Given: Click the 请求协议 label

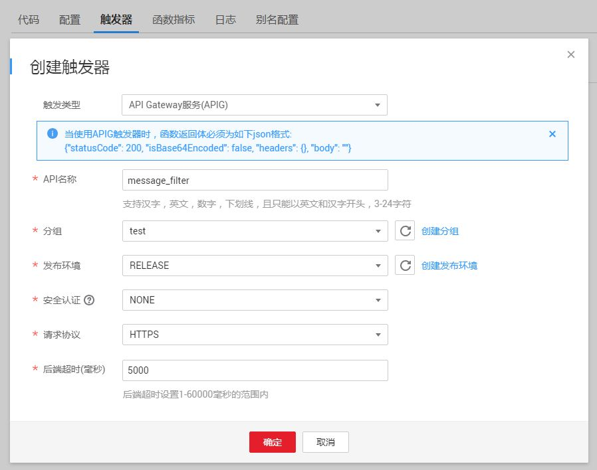Looking at the screenshot, I should [62, 335].
